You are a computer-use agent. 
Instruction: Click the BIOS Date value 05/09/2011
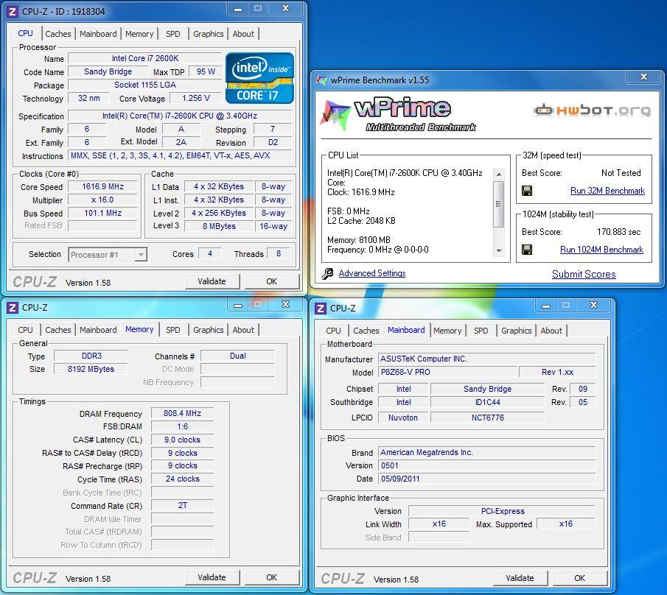coord(486,479)
